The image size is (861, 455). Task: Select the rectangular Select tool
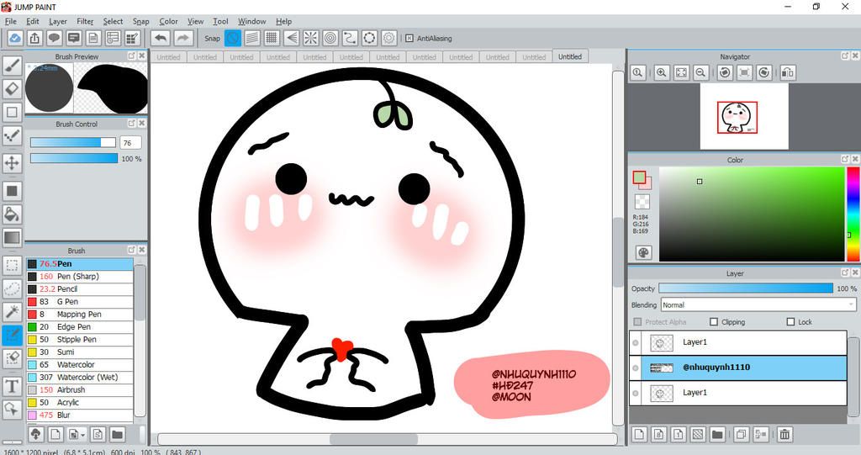tap(12, 266)
